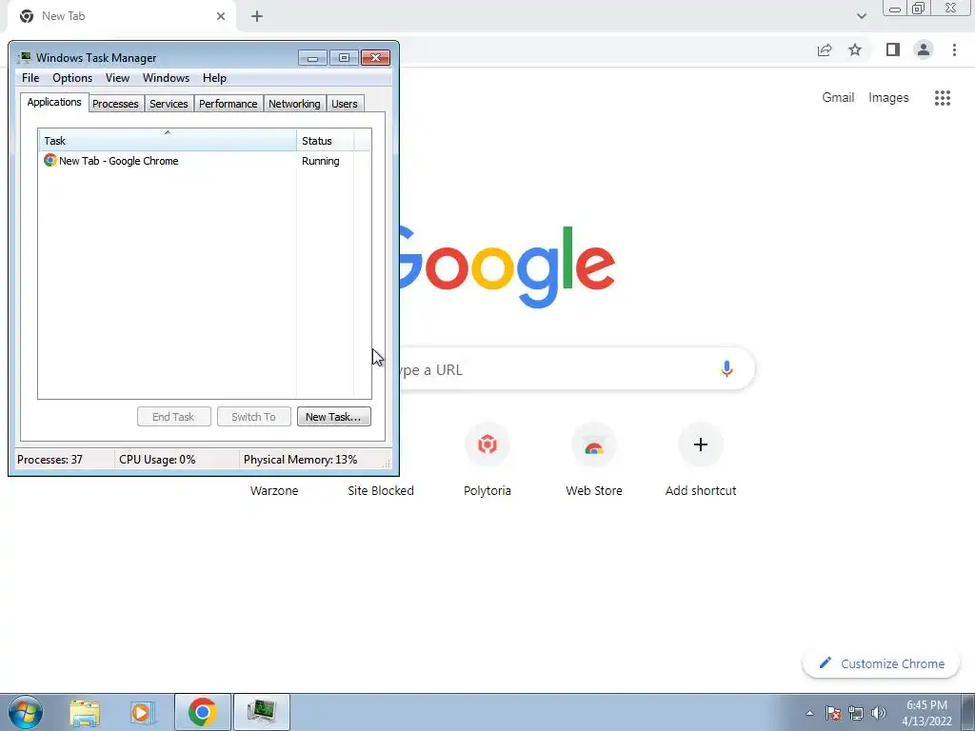Viewport: 975px width, 731px height.
Task: Close the New Tab in Chrome
Action: (221, 16)
